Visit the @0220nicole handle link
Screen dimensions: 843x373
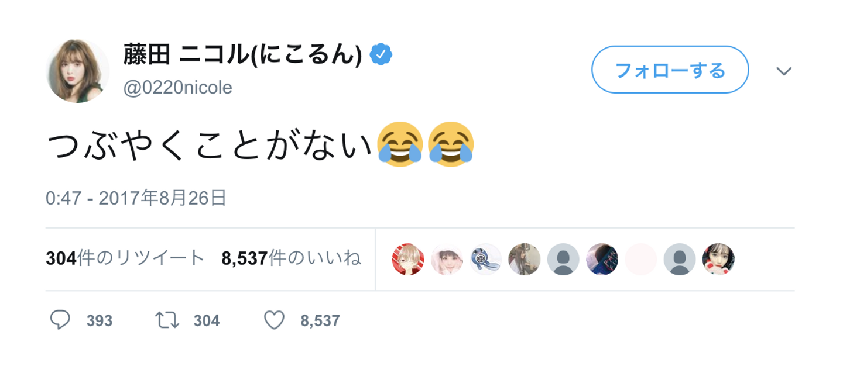point(177,88)
